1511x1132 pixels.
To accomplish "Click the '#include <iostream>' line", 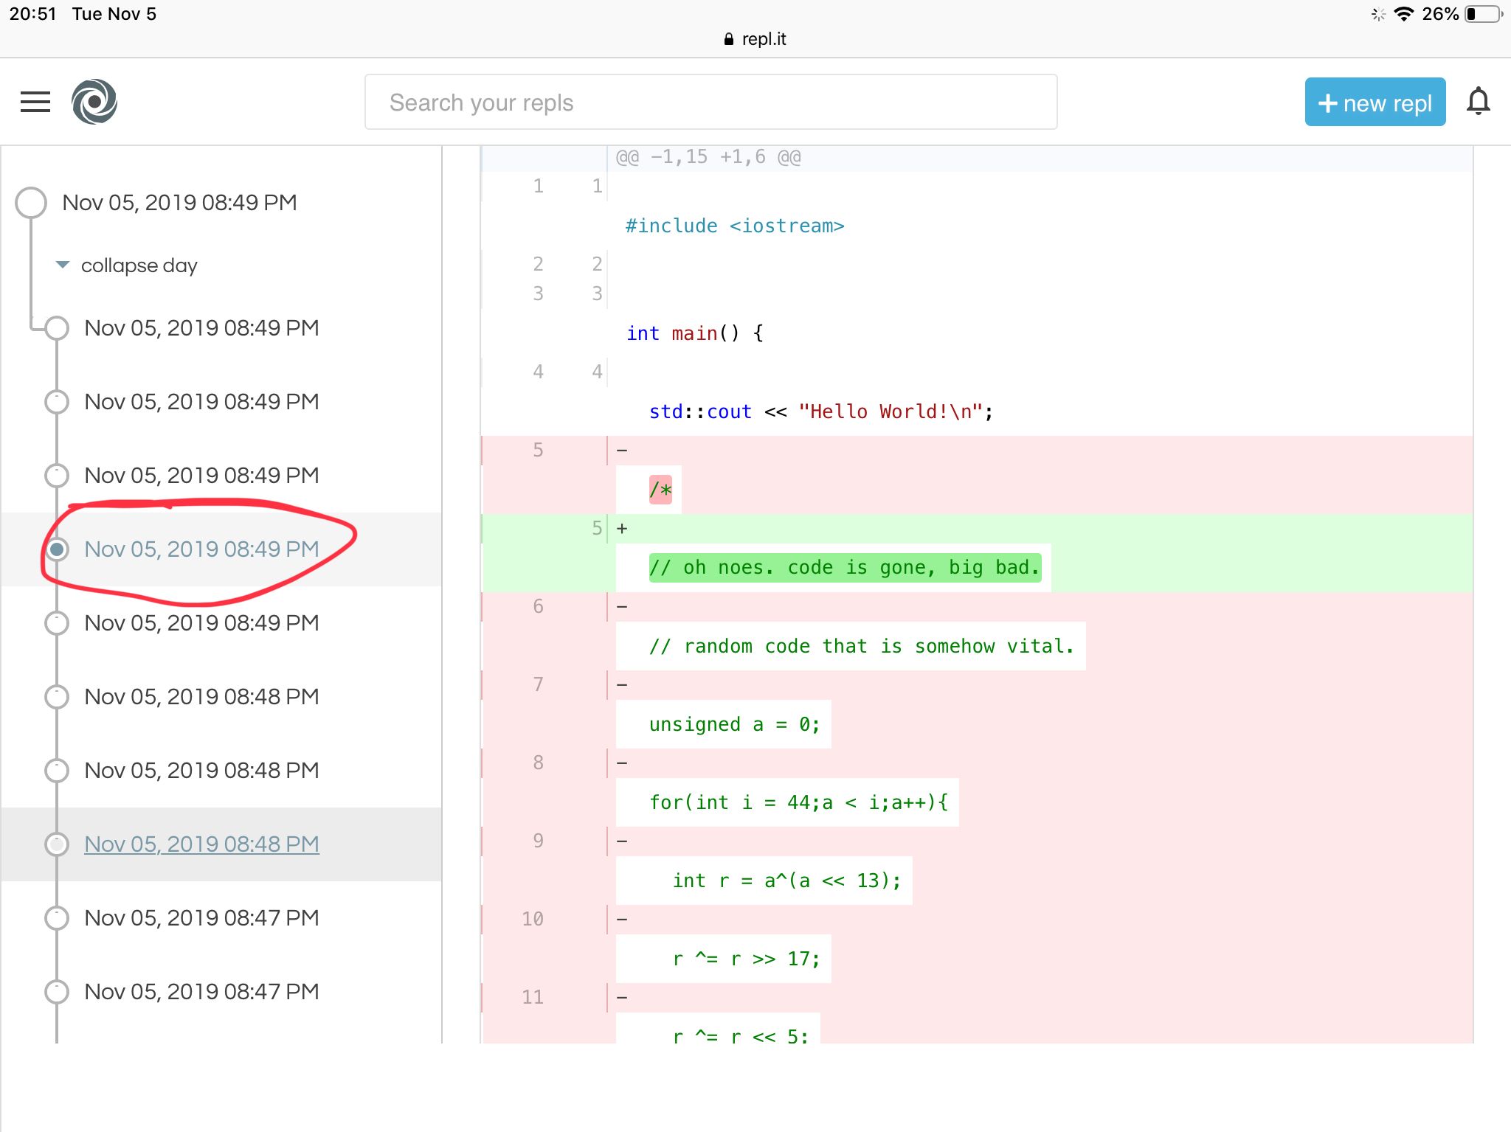I will (735, 226).
